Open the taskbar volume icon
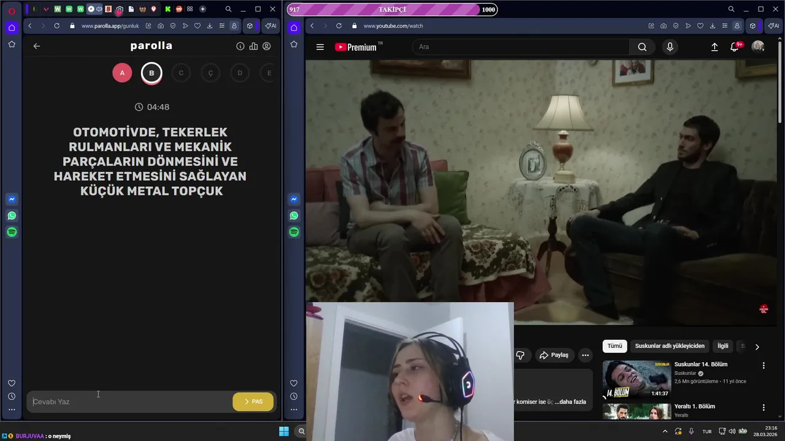Viewport: 785px width, 441px height. click(x=732, y=431)
